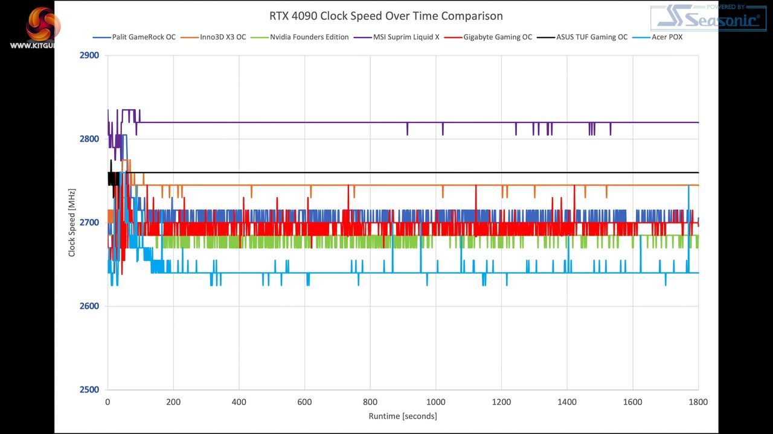Viewport: 773px width, 434px height.
Task: Click the 1400 x-axis label
Action: (x=567, y=402)
